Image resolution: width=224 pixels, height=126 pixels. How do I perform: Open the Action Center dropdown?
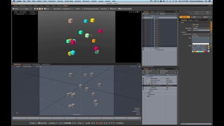pyautogui.click(x=57, y=9)
